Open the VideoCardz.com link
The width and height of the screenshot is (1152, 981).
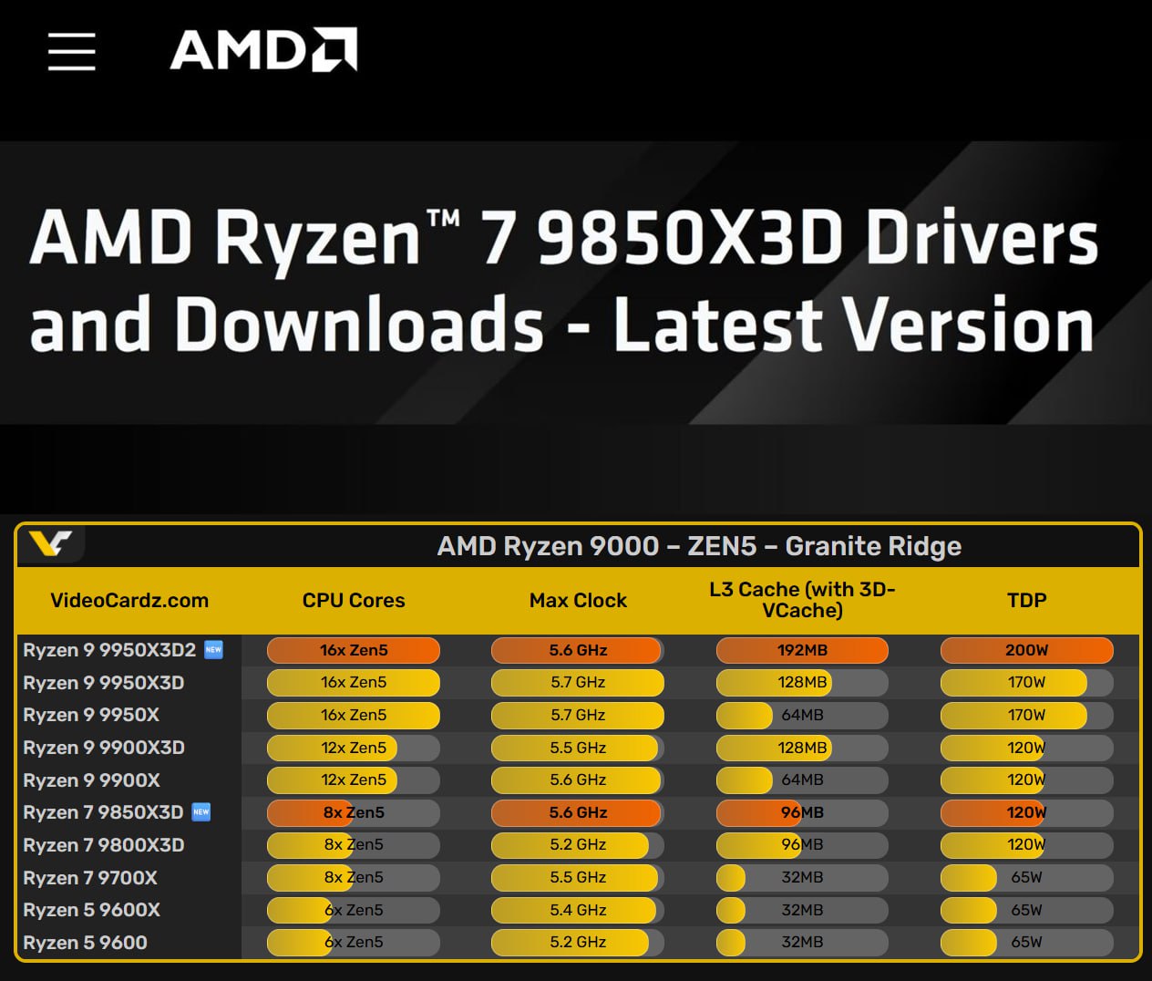coord(129,601)
